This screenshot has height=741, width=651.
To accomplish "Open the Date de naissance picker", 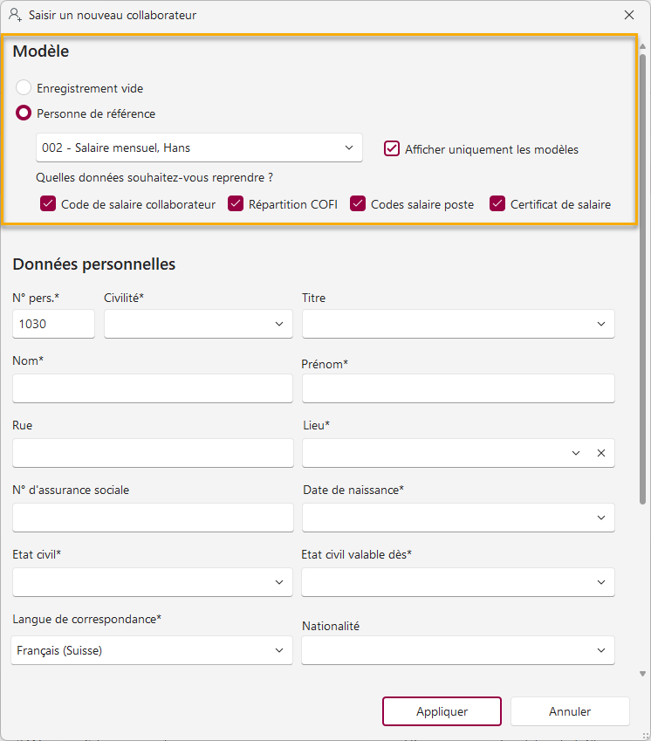I will (x=458, y=518).
